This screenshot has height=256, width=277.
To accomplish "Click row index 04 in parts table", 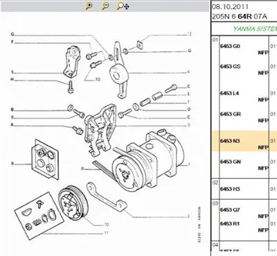I will (x=215, y=245).
